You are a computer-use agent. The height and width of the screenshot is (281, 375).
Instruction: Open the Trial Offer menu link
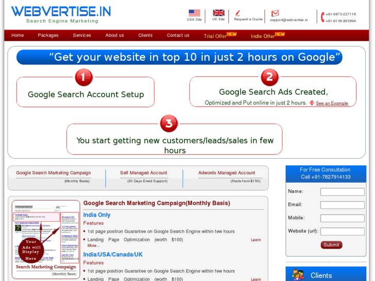215,36
